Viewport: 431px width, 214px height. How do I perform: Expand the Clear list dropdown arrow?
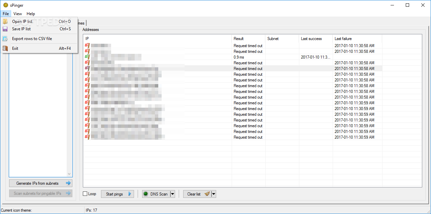pyautogui.click(x=213, y=194)
